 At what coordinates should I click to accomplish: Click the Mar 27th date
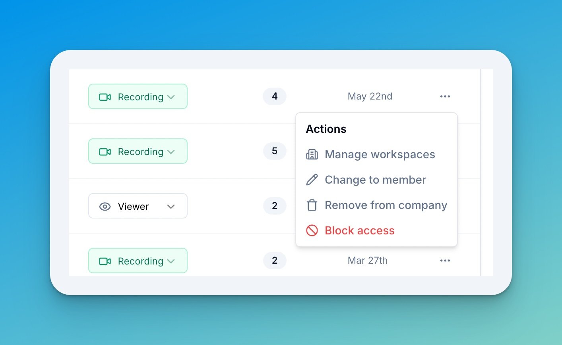point(368,261)
